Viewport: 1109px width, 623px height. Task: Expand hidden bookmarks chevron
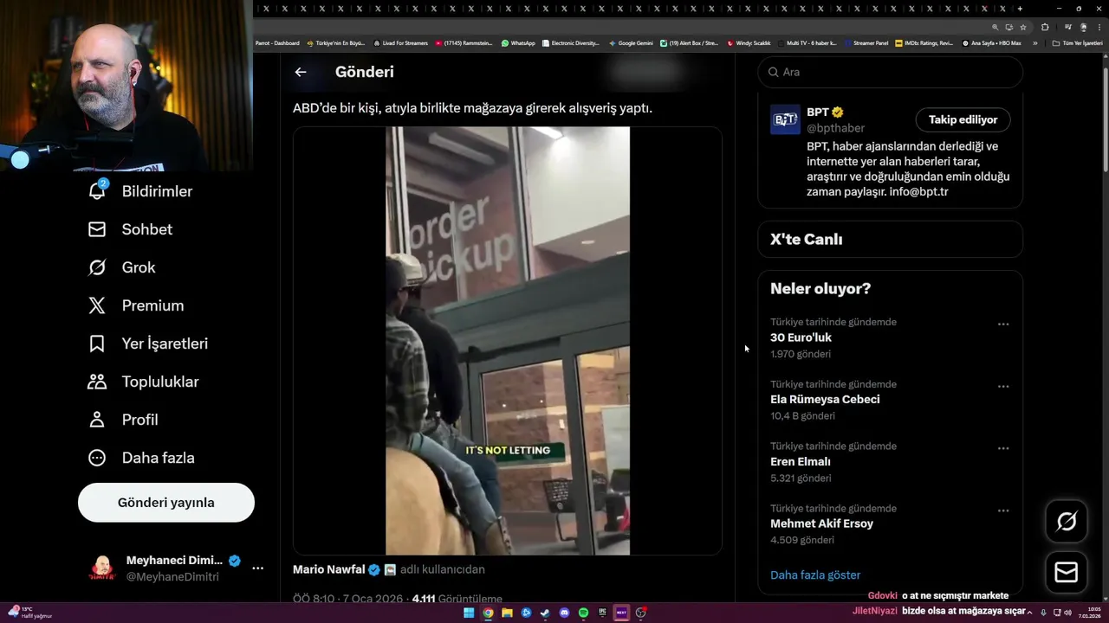(1034, 43)
